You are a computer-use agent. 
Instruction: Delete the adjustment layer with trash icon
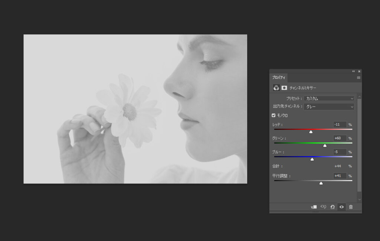point(351,207)
